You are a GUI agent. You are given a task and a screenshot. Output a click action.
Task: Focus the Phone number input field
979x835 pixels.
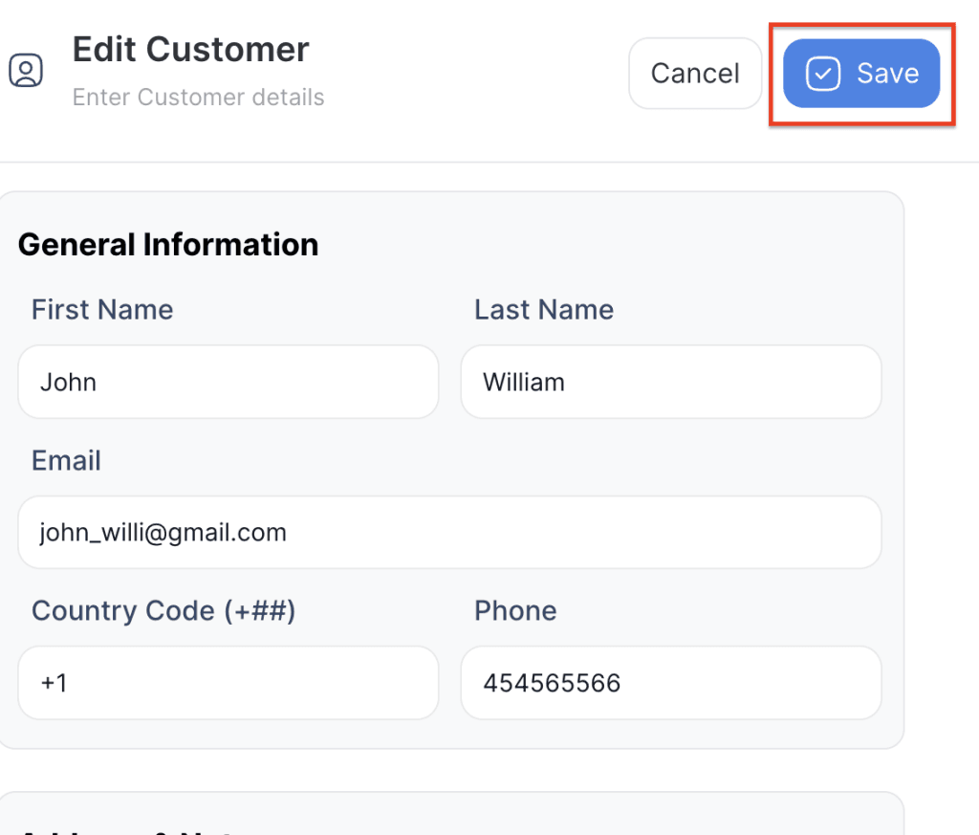coord(670,683)
